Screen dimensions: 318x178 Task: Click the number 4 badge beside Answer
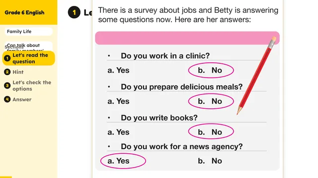tap(7, 99)
